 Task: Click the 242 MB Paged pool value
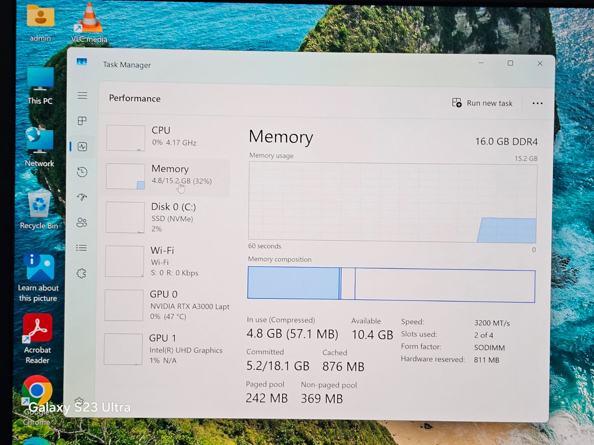point(267,398)
